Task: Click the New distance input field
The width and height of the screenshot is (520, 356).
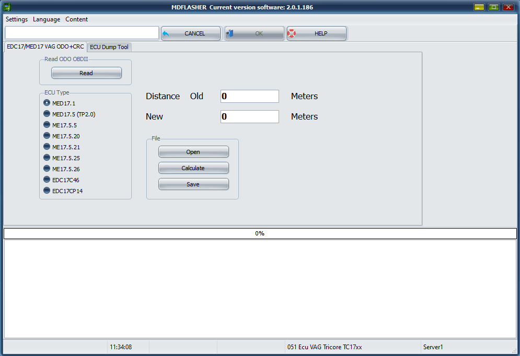Action: (x=249, y=117)
